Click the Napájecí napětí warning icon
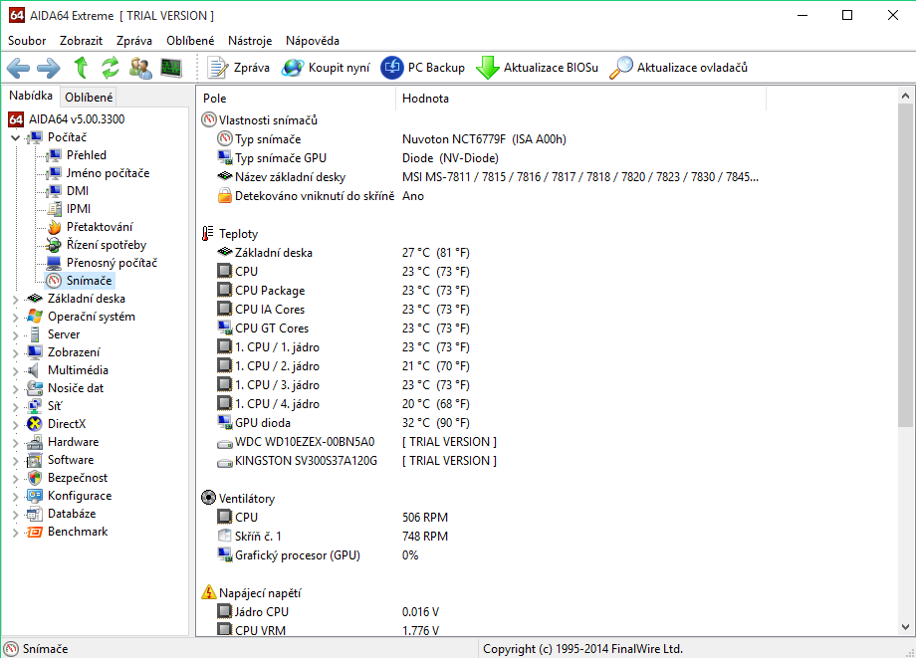The image size is (916, 658). [208, 592]
